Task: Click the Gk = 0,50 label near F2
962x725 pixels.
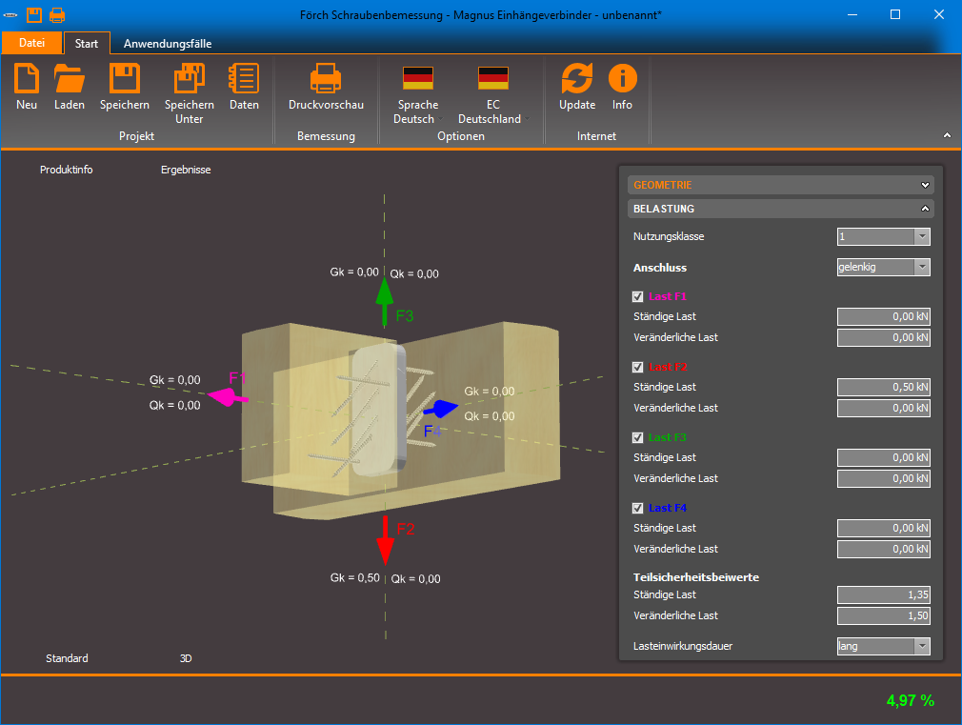Action: [355, 577]
